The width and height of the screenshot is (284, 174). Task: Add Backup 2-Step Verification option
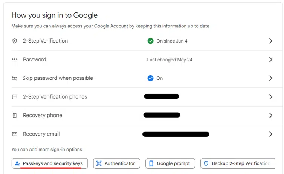click(238, 163)
